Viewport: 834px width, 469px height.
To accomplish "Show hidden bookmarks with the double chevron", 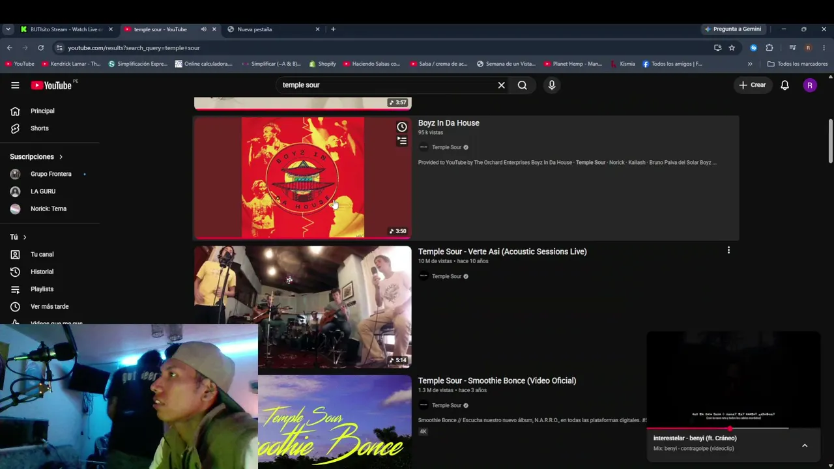I will point(750,64).
